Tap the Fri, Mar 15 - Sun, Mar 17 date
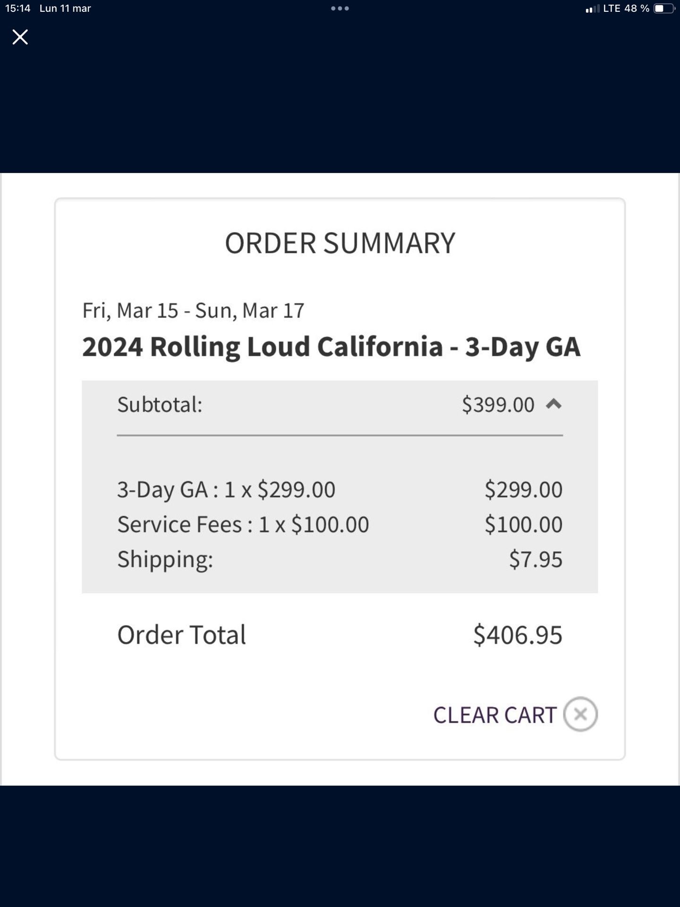 (x=193, y=311)
